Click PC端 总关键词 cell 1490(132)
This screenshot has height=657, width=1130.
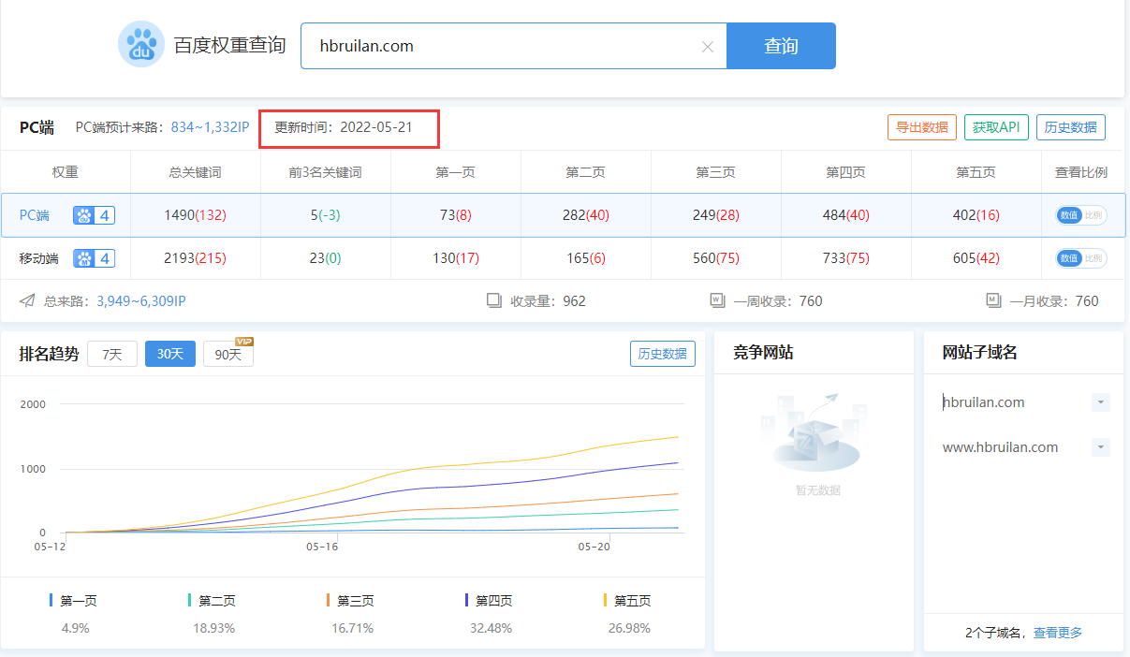tap(195, 215)
